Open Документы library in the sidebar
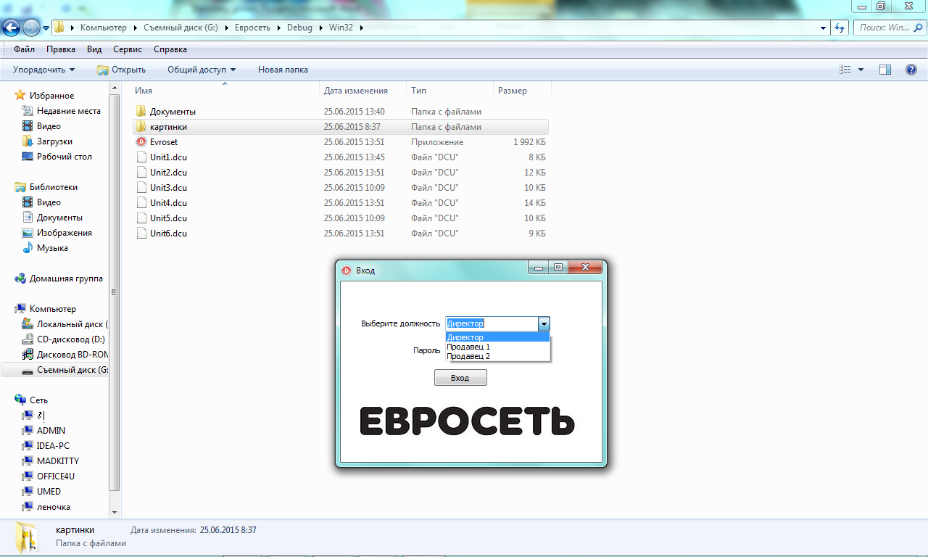This screenshot has height=557, width=928. tap(59, 218)
